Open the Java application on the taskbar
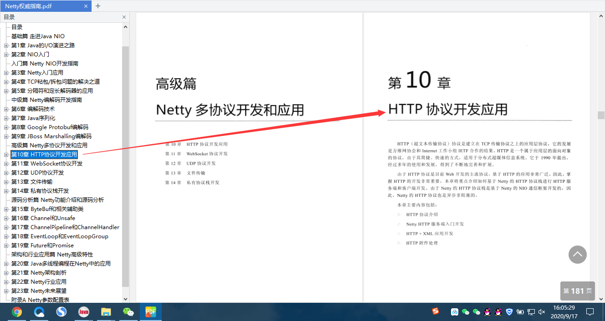 (x=84, y=312)
